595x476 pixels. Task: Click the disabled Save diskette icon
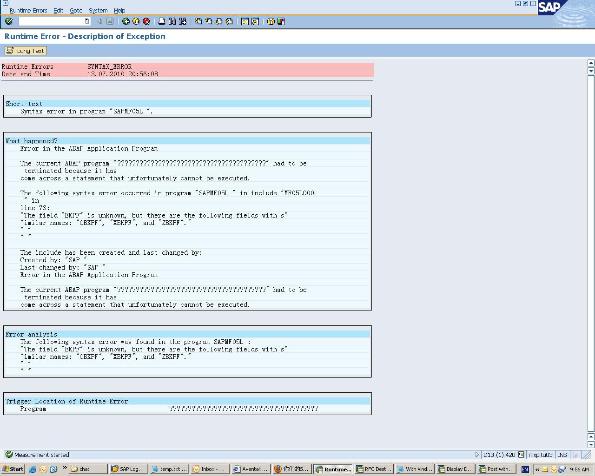click(x=110, y=21)
